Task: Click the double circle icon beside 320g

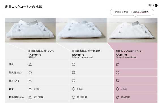Action: (x=117, y=89)
